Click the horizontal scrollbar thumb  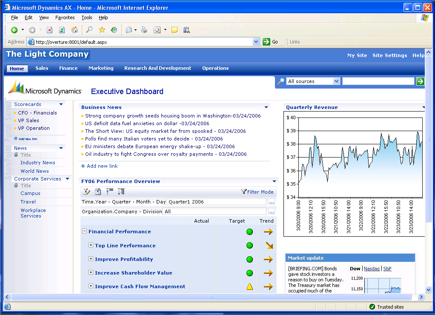click(211, 297)
